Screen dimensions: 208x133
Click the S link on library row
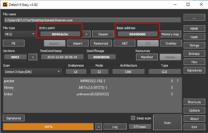point(172,88)
